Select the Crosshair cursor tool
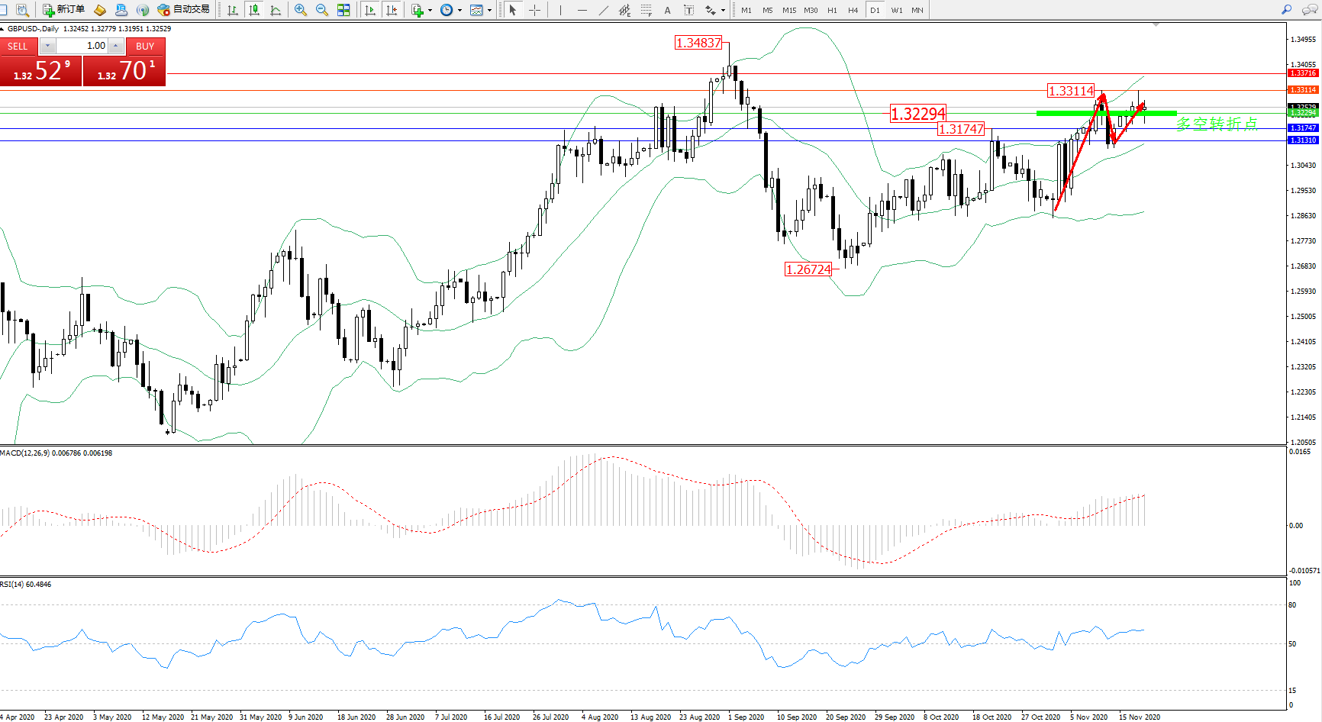This screenshot has height=722, width=1322. coord(535,10)
